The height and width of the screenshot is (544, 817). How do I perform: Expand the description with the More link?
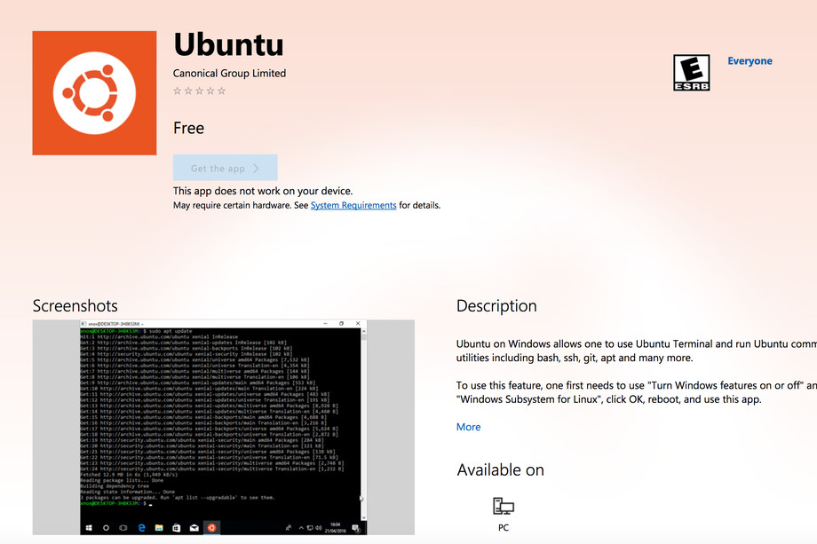point(468,427)
